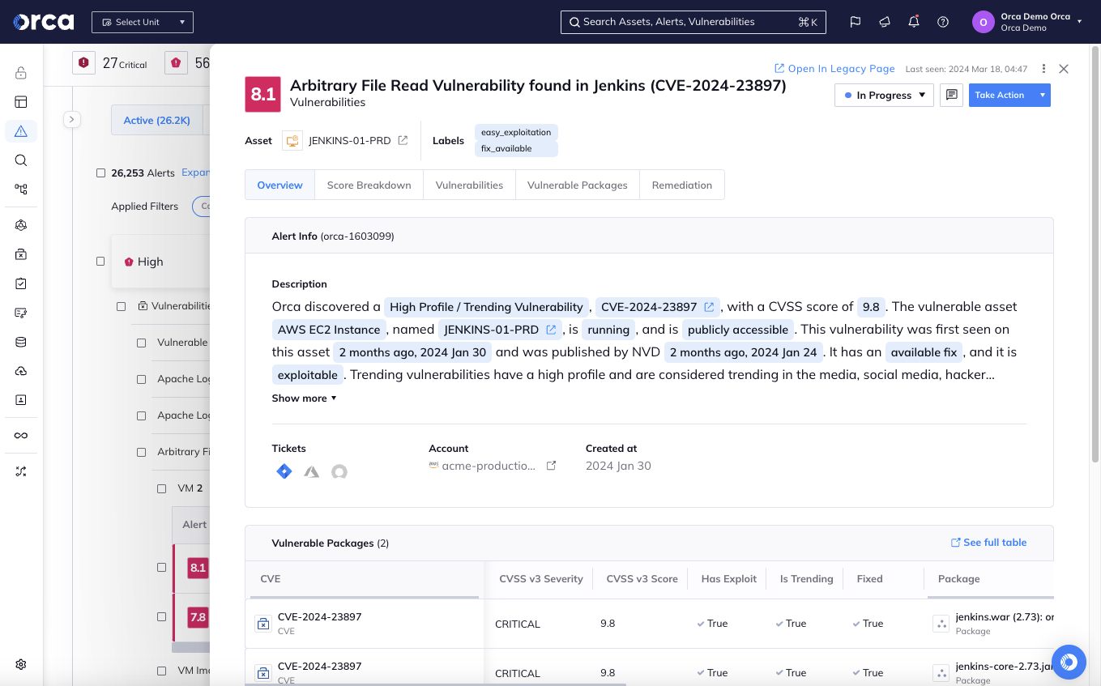Check the checkbox next to 26,253 Alerts
The image size is (1101, 686).
pos(100,173)
